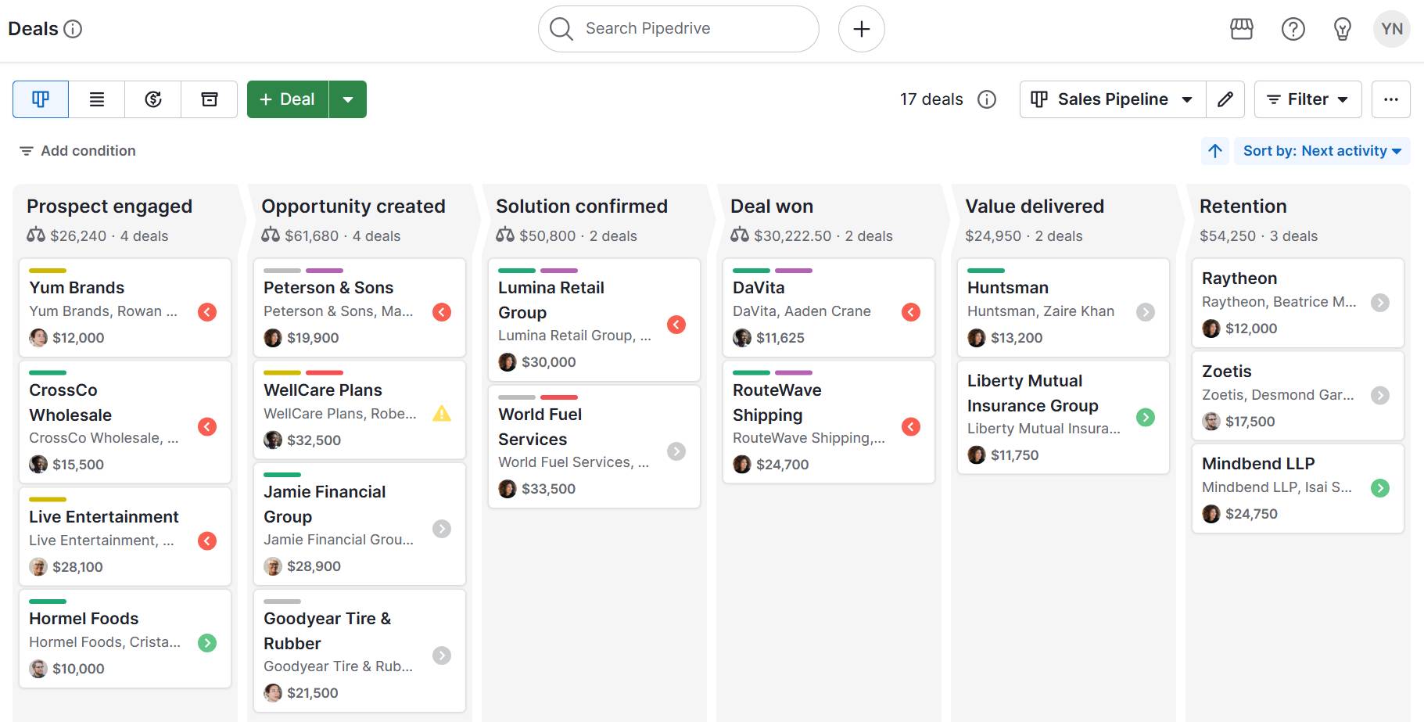Click the overdue activity icon on Peterson & Sons

pos(442,312)
